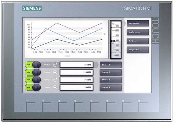Toggle the ON switch for Station 4
Viewport: 173px width, 122px height.
33,87
